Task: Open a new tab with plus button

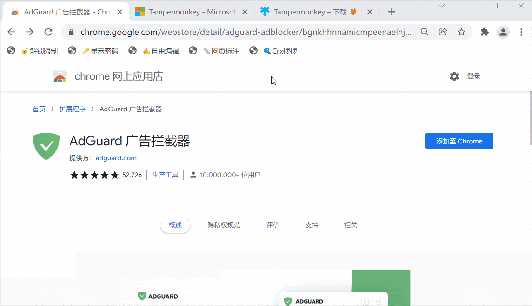Action: 392,12
